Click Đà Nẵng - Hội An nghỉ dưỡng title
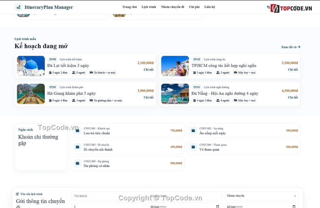 (225, 93)
